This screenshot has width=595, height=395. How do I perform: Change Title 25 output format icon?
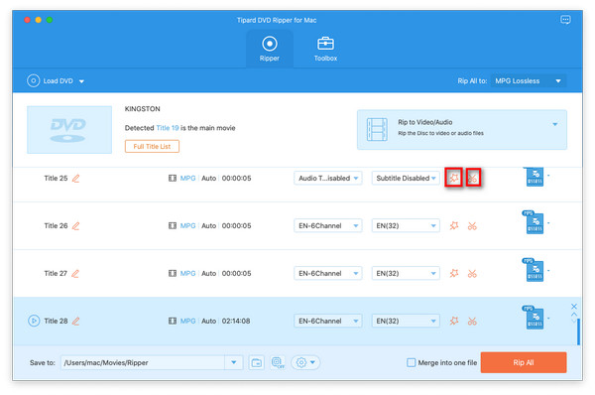[x=535, y=177]
